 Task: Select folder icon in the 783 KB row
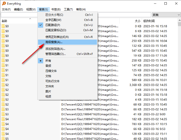click(x=3, y=124)
